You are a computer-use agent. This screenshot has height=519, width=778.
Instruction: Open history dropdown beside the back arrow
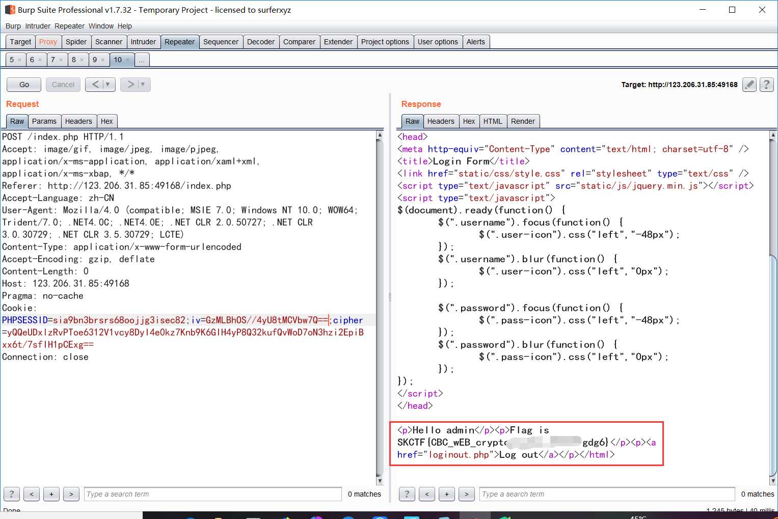(109, 85)
